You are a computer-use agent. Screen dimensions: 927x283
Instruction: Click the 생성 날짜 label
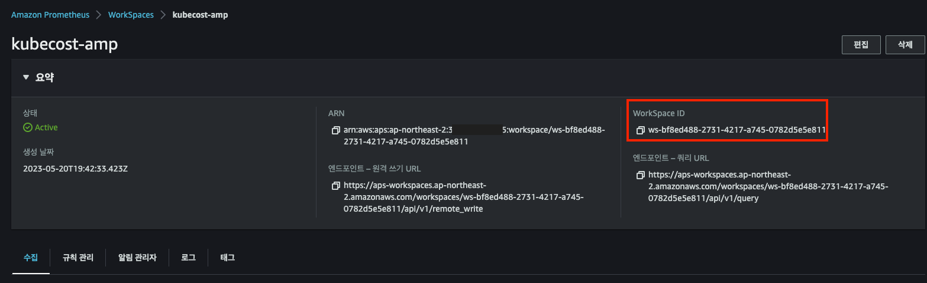[x=38, y=152]
